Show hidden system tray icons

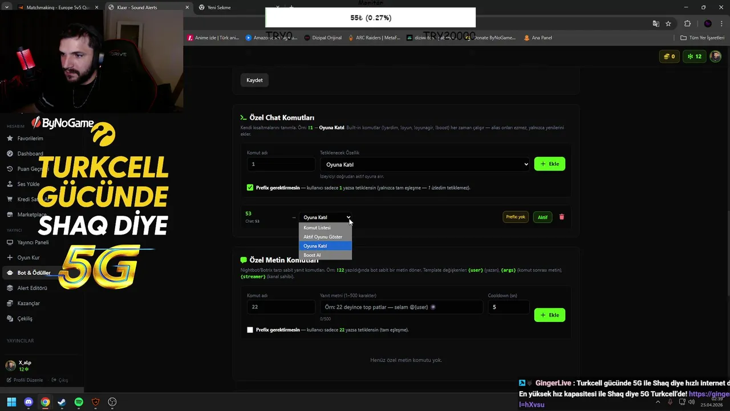[x=658, y=402]
